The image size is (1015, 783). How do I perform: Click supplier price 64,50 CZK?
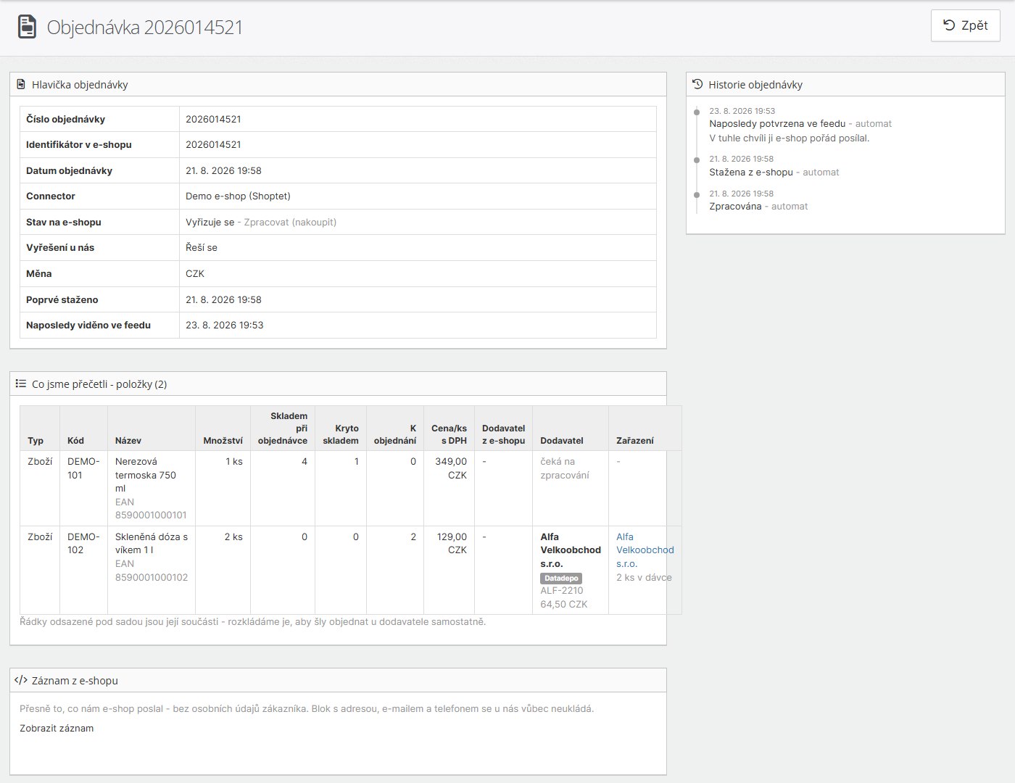[x=564, y=604]
